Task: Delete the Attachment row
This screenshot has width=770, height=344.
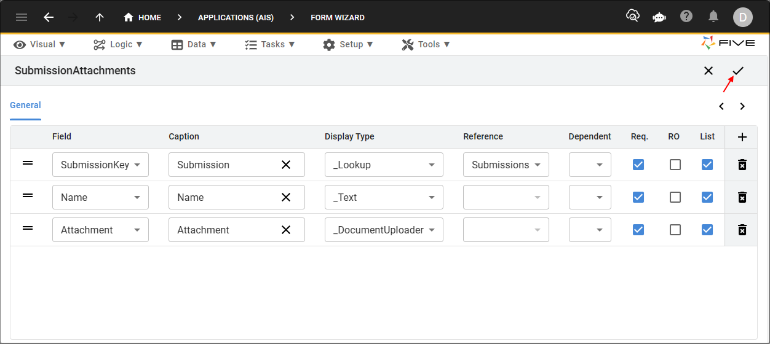Action: click(x=742, y=230)
